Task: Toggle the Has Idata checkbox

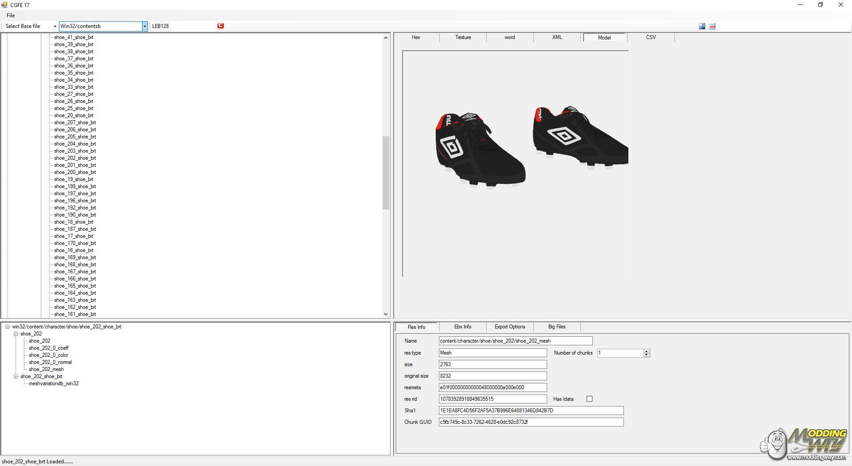Action: (589, 399)
